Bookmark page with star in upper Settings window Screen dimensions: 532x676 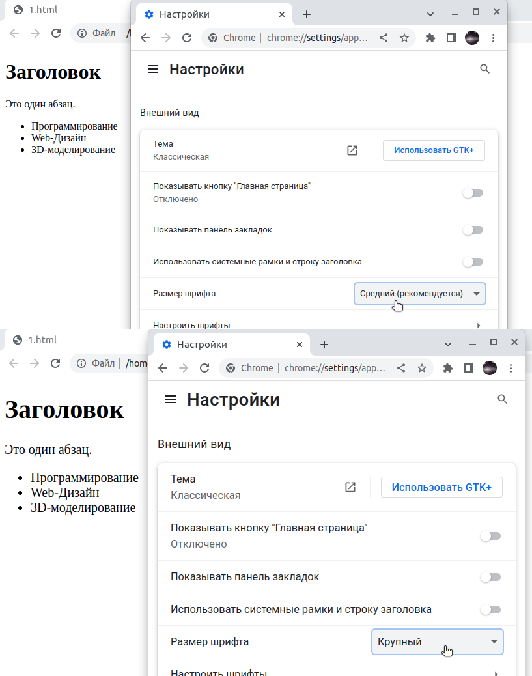point(404,38)
